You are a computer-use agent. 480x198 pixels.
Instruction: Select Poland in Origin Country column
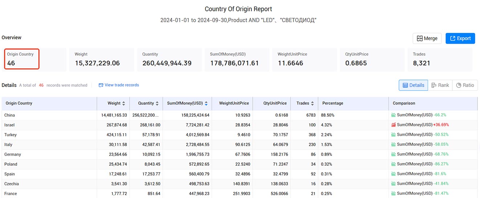tap(11, 164)
